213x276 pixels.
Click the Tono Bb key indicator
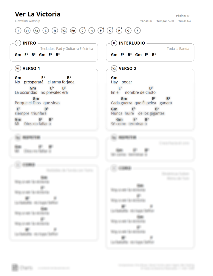(146, 21)
